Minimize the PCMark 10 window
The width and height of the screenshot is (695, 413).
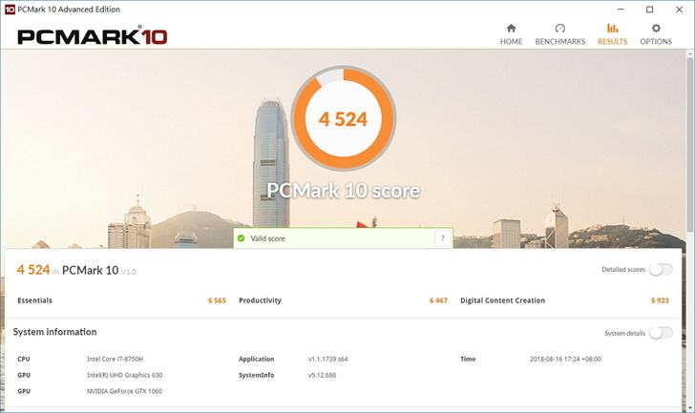point(621,10)
